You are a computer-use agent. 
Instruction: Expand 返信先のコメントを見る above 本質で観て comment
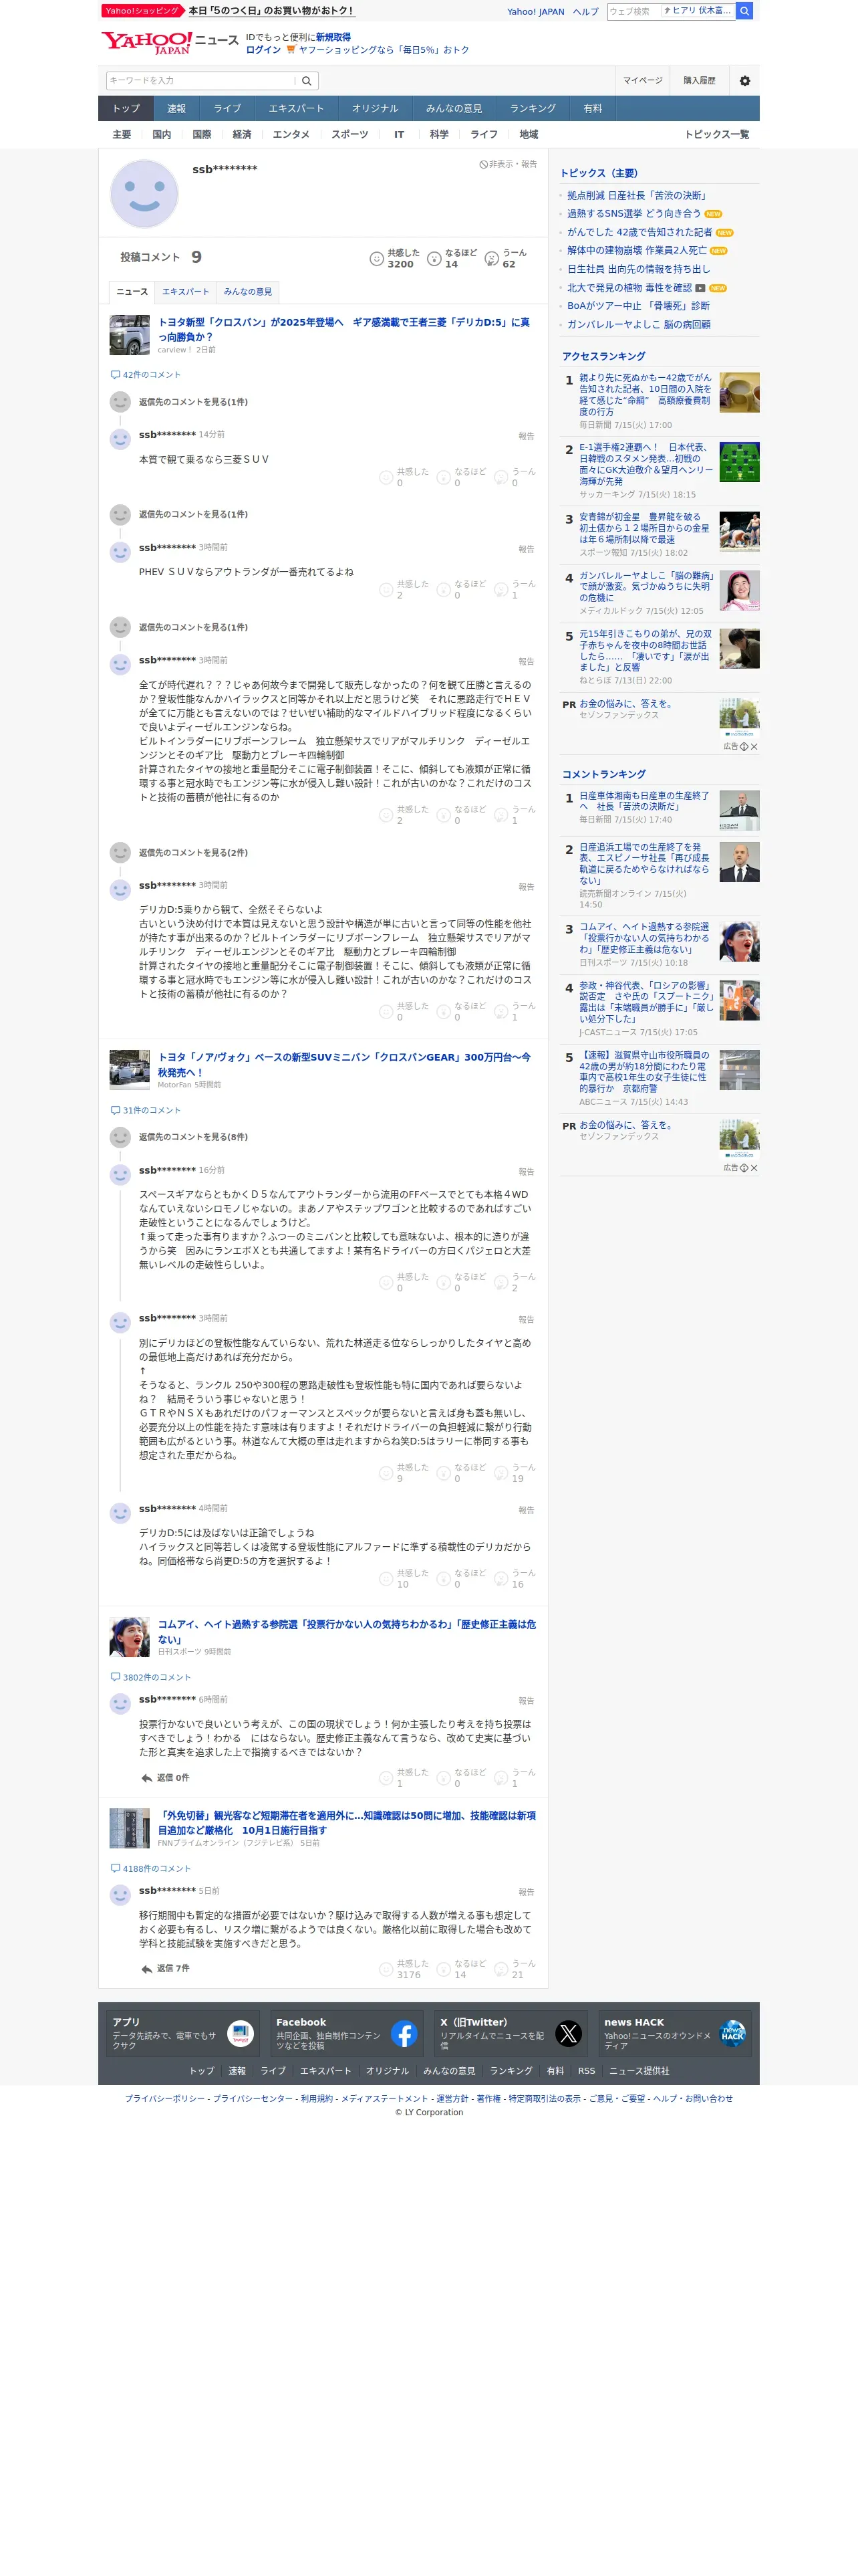coord(192,402)
